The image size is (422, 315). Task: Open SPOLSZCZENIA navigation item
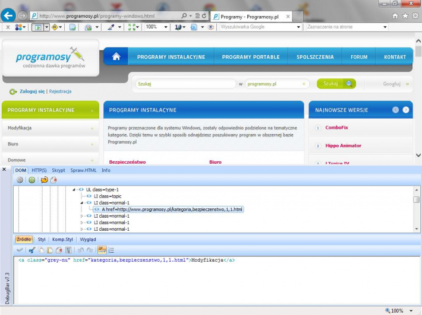click(315, 57)
